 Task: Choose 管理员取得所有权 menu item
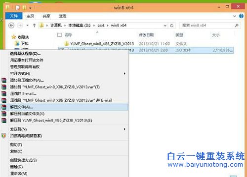click(64, 67)
